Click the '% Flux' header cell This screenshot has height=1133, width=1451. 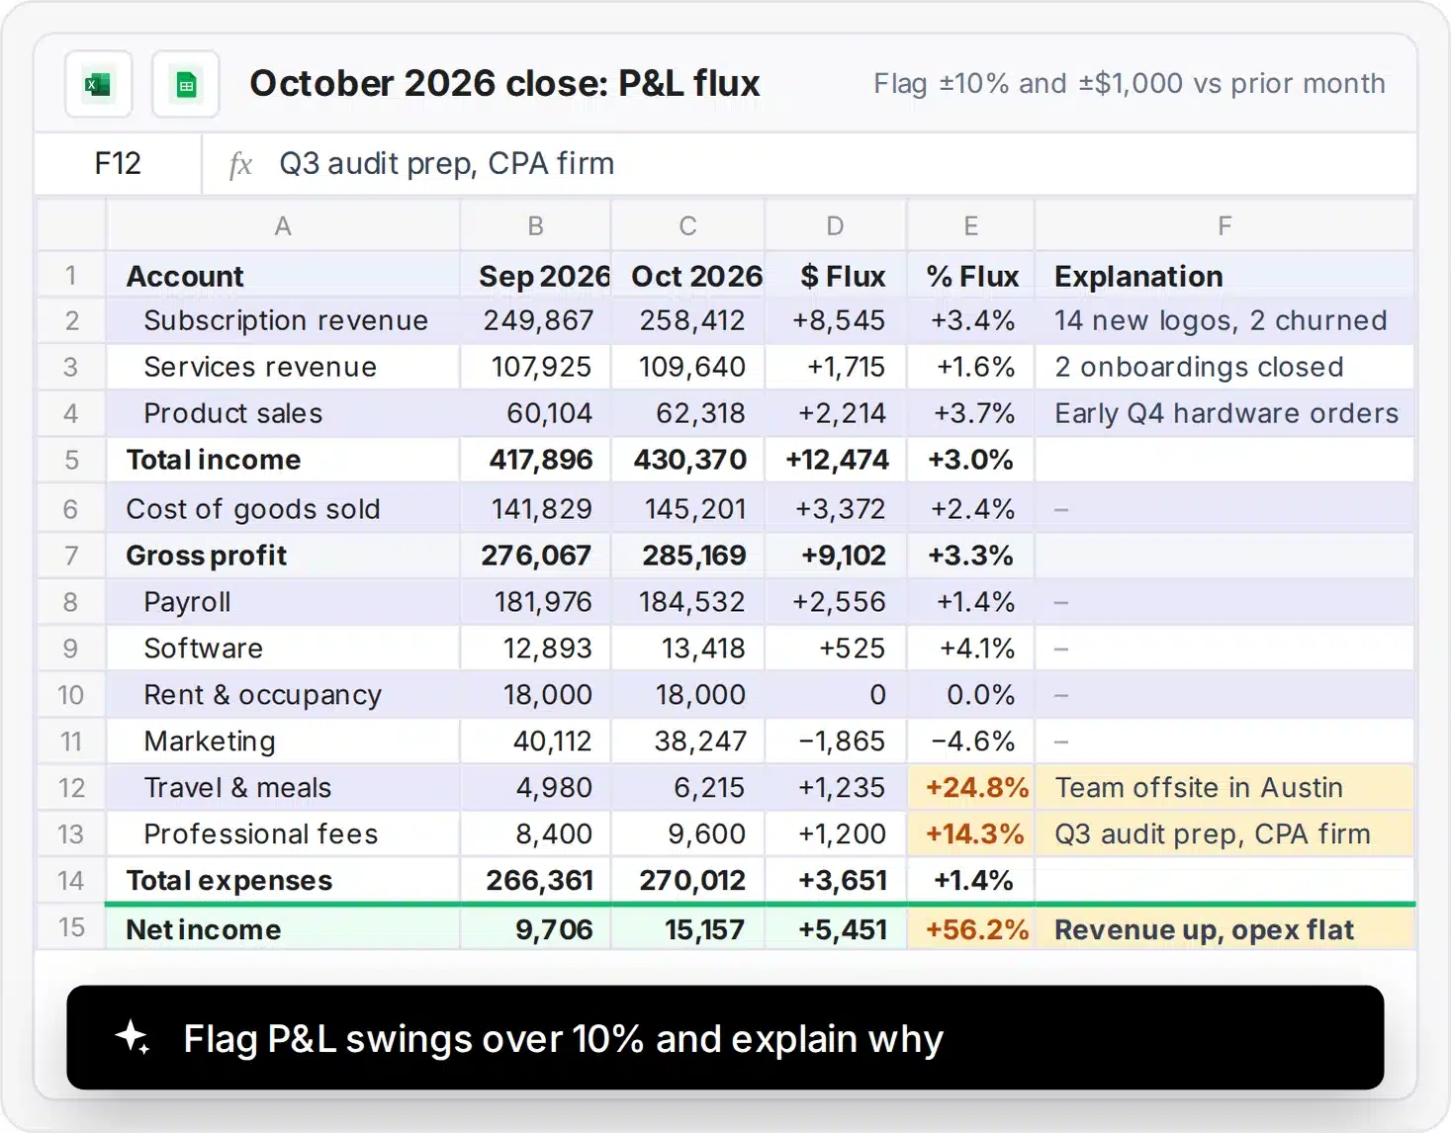tap(971, 276)
